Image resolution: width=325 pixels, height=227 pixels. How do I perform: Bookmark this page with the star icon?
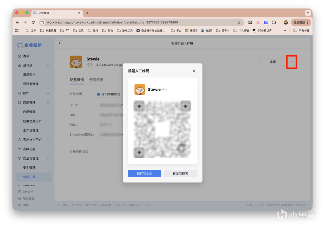[239, 22]
